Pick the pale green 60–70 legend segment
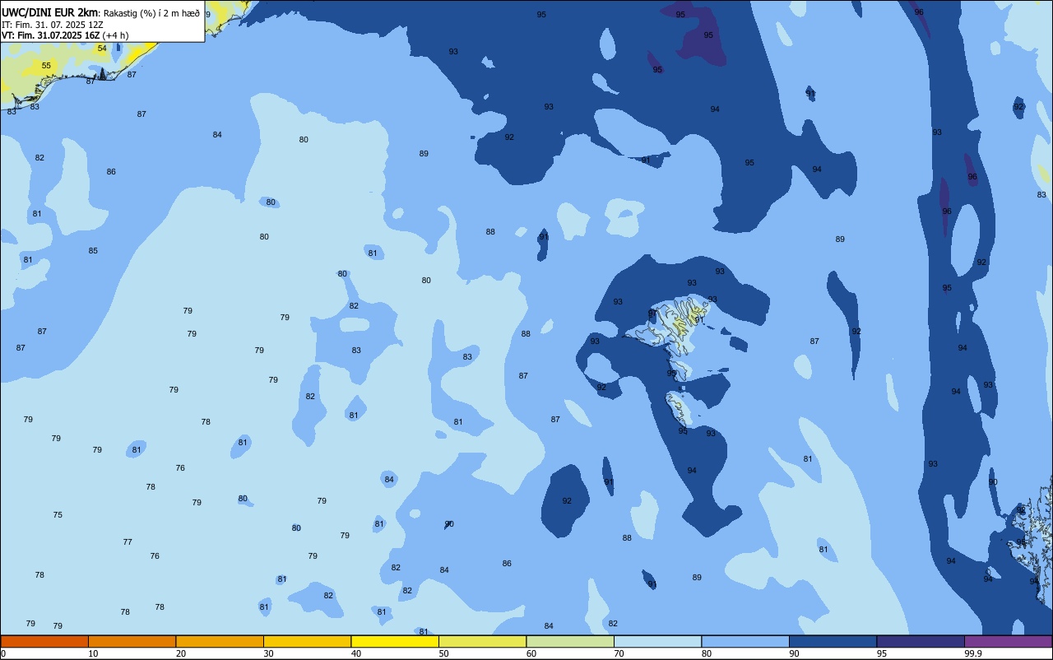The image size is (1053, 660). [570, 641]
